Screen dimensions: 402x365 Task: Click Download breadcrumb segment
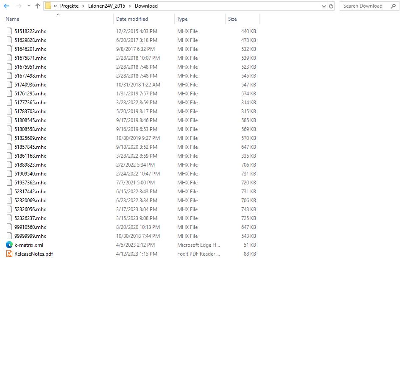tap(146, 6)
